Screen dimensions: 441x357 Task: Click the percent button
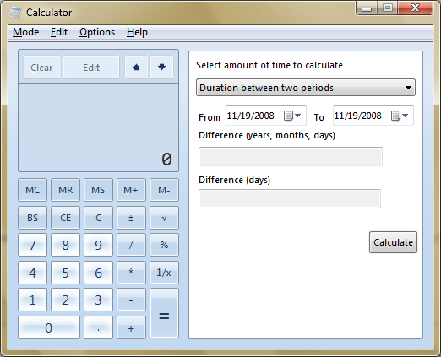point(164,245)
